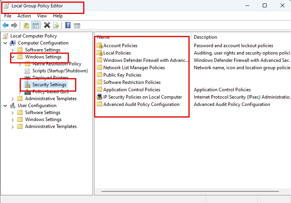Collapse Windows Settings under Computer Configuration
The height and width of the screenshot is (203, 291).
pyautogui.click(x=13, y=57)
